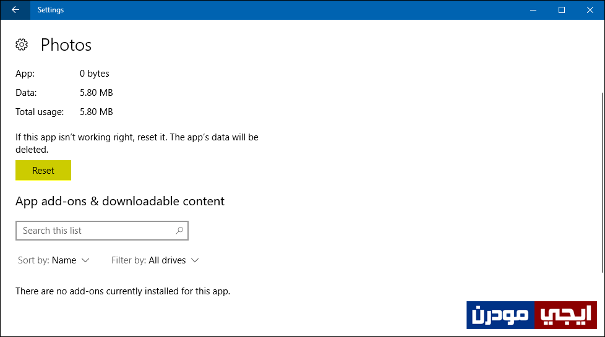Viewport: 605px width, 337px height.
Task: Open the Filter by: All drives dropdown
Action: click(x=155, y=260)
